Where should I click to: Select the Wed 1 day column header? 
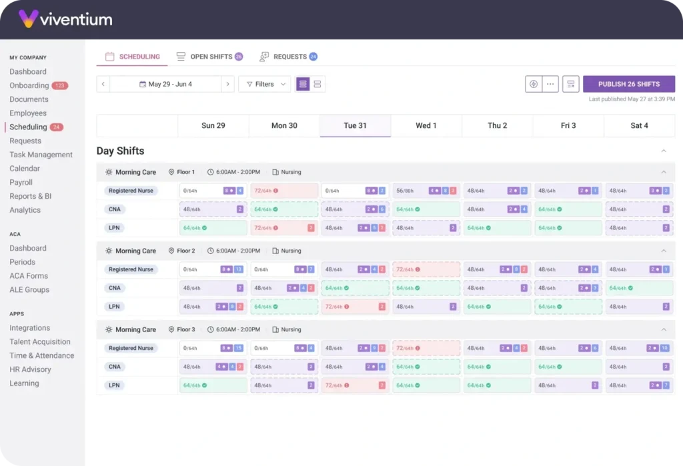coord(426,125)
